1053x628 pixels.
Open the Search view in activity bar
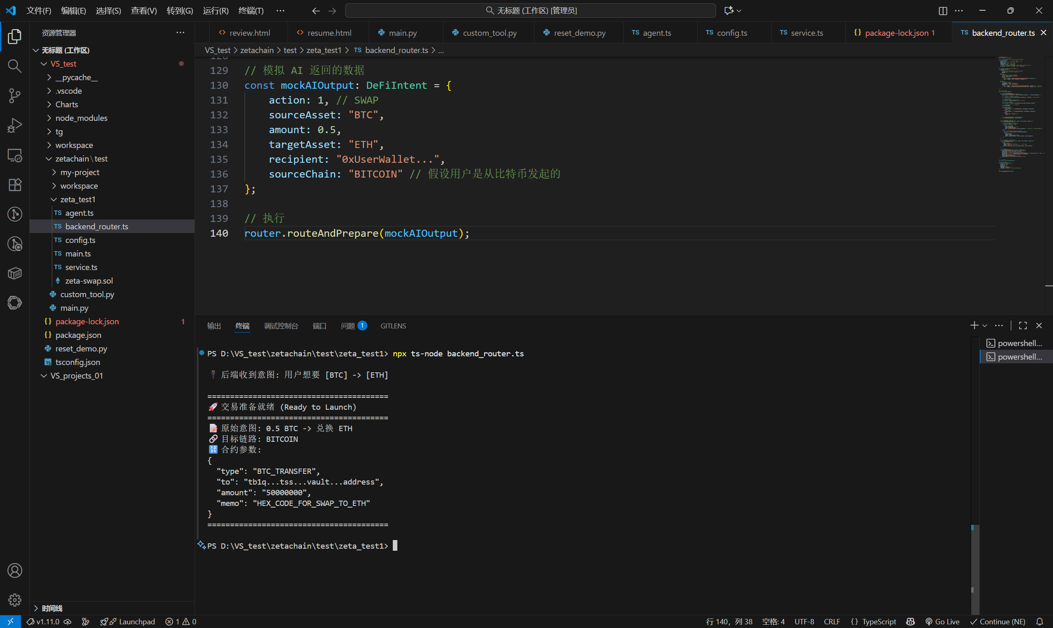click(x=14, y=66)
